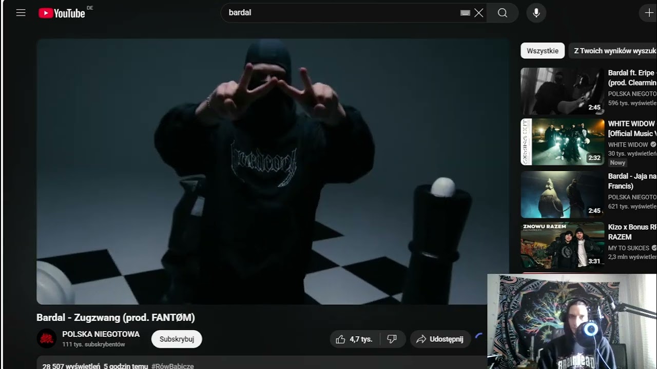Select the 'Z Twoich wyników wyszukiwania' chip
The image size is (657, 369).
[x=613, y=51]
